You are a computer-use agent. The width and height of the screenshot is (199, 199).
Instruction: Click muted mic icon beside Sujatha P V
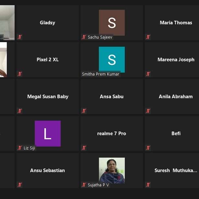point(84,185)
